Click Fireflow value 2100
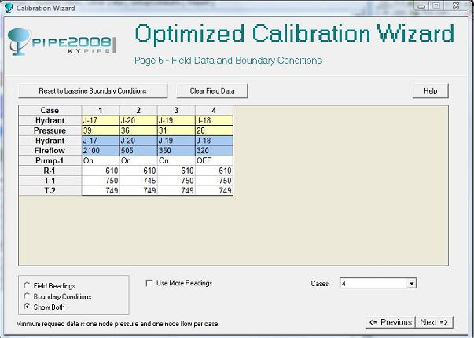 click(101, 151)
